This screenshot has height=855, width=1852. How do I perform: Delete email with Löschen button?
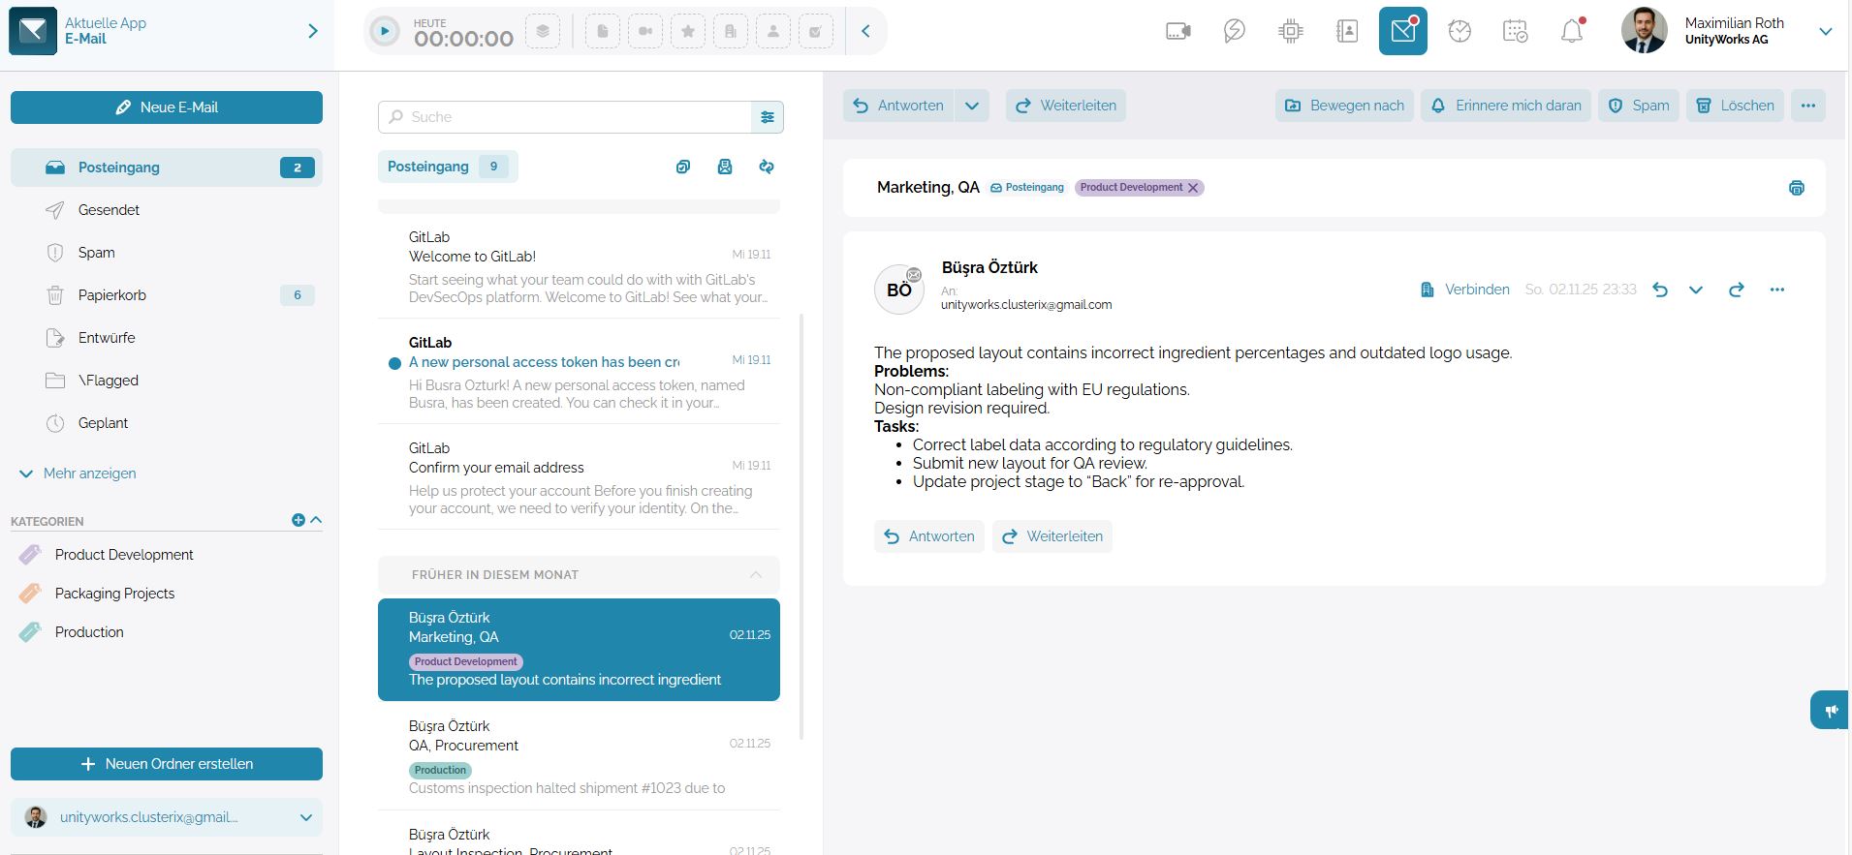click(x=1735, y=106)
